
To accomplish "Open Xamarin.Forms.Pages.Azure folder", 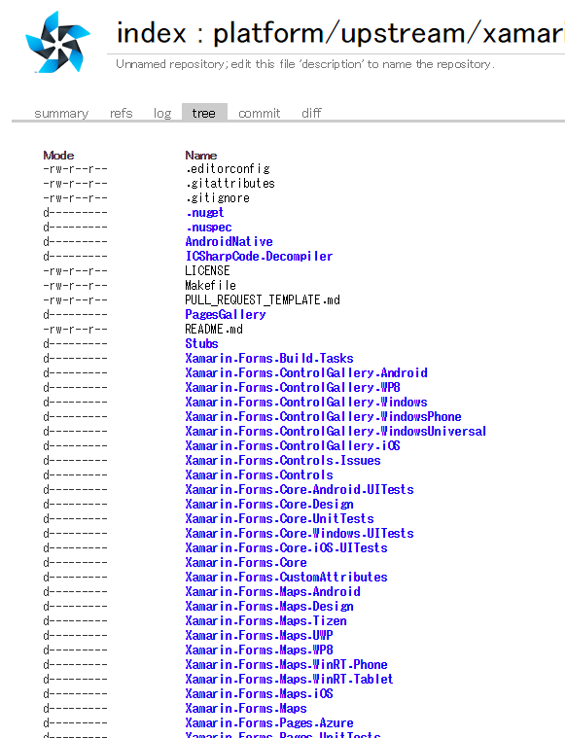I will click(x=269, y=723).
